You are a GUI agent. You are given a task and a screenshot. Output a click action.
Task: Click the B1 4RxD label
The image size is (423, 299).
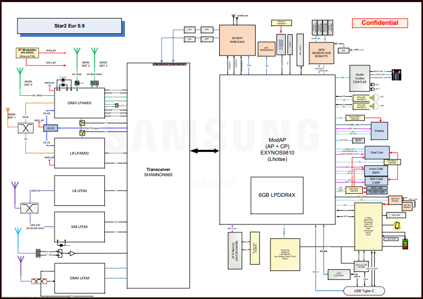click(38, 95)
